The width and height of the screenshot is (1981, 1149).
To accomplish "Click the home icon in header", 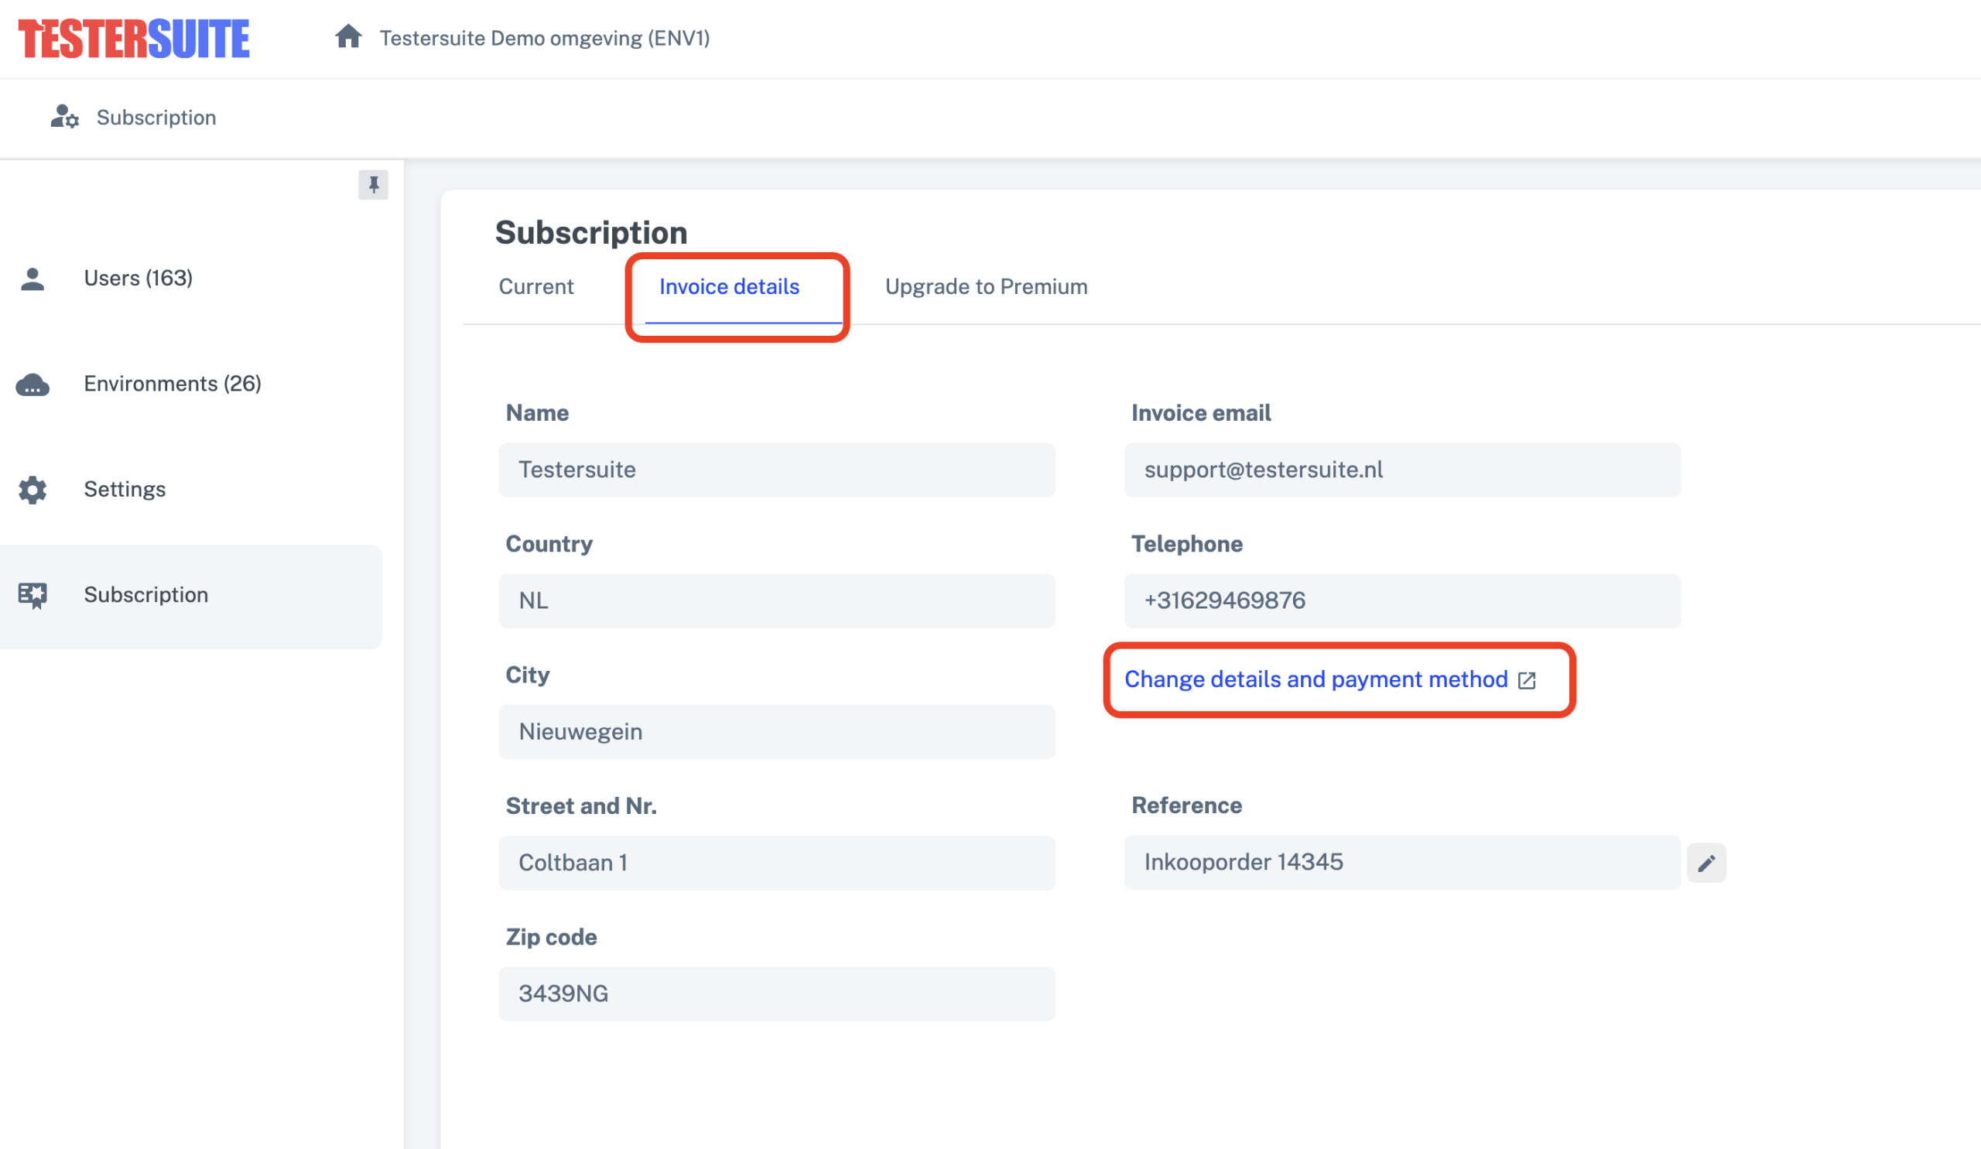I will tap(347, 37).
